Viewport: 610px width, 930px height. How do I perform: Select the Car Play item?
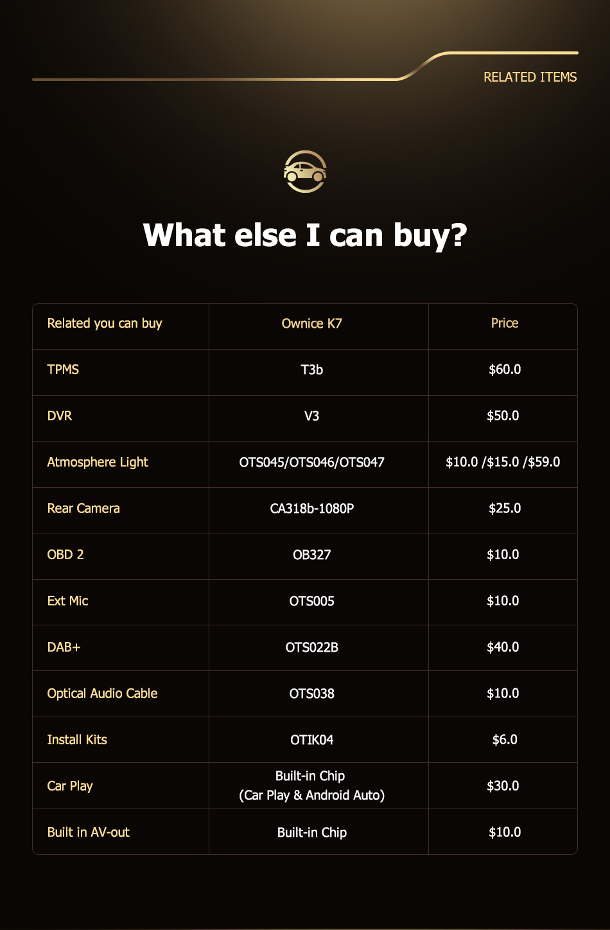(x=70, y=786)
